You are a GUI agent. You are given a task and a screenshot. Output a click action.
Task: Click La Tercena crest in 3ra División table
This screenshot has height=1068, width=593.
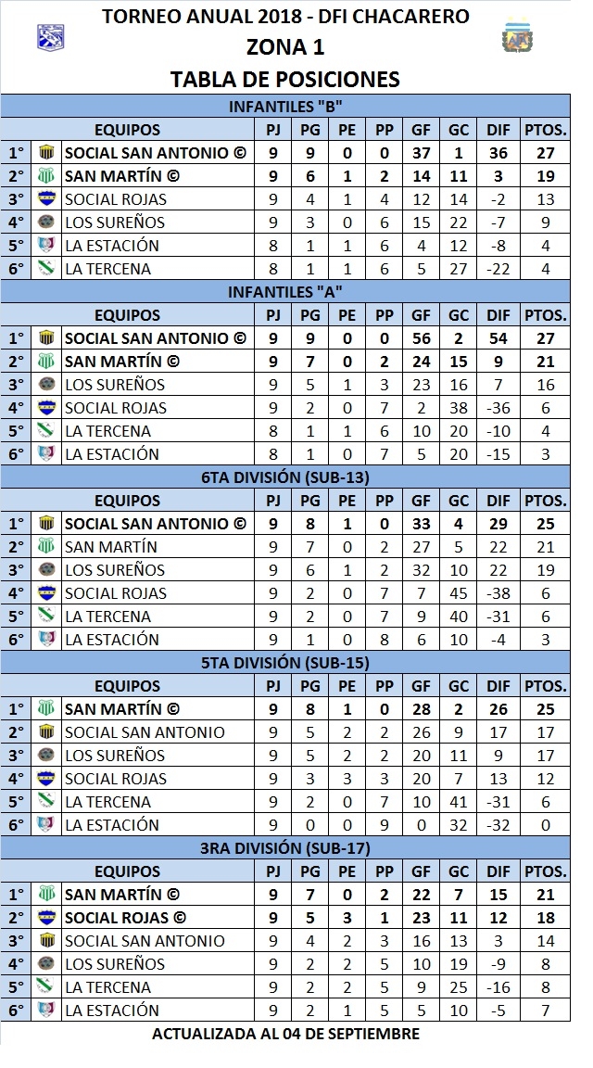(x=45, y=986)
